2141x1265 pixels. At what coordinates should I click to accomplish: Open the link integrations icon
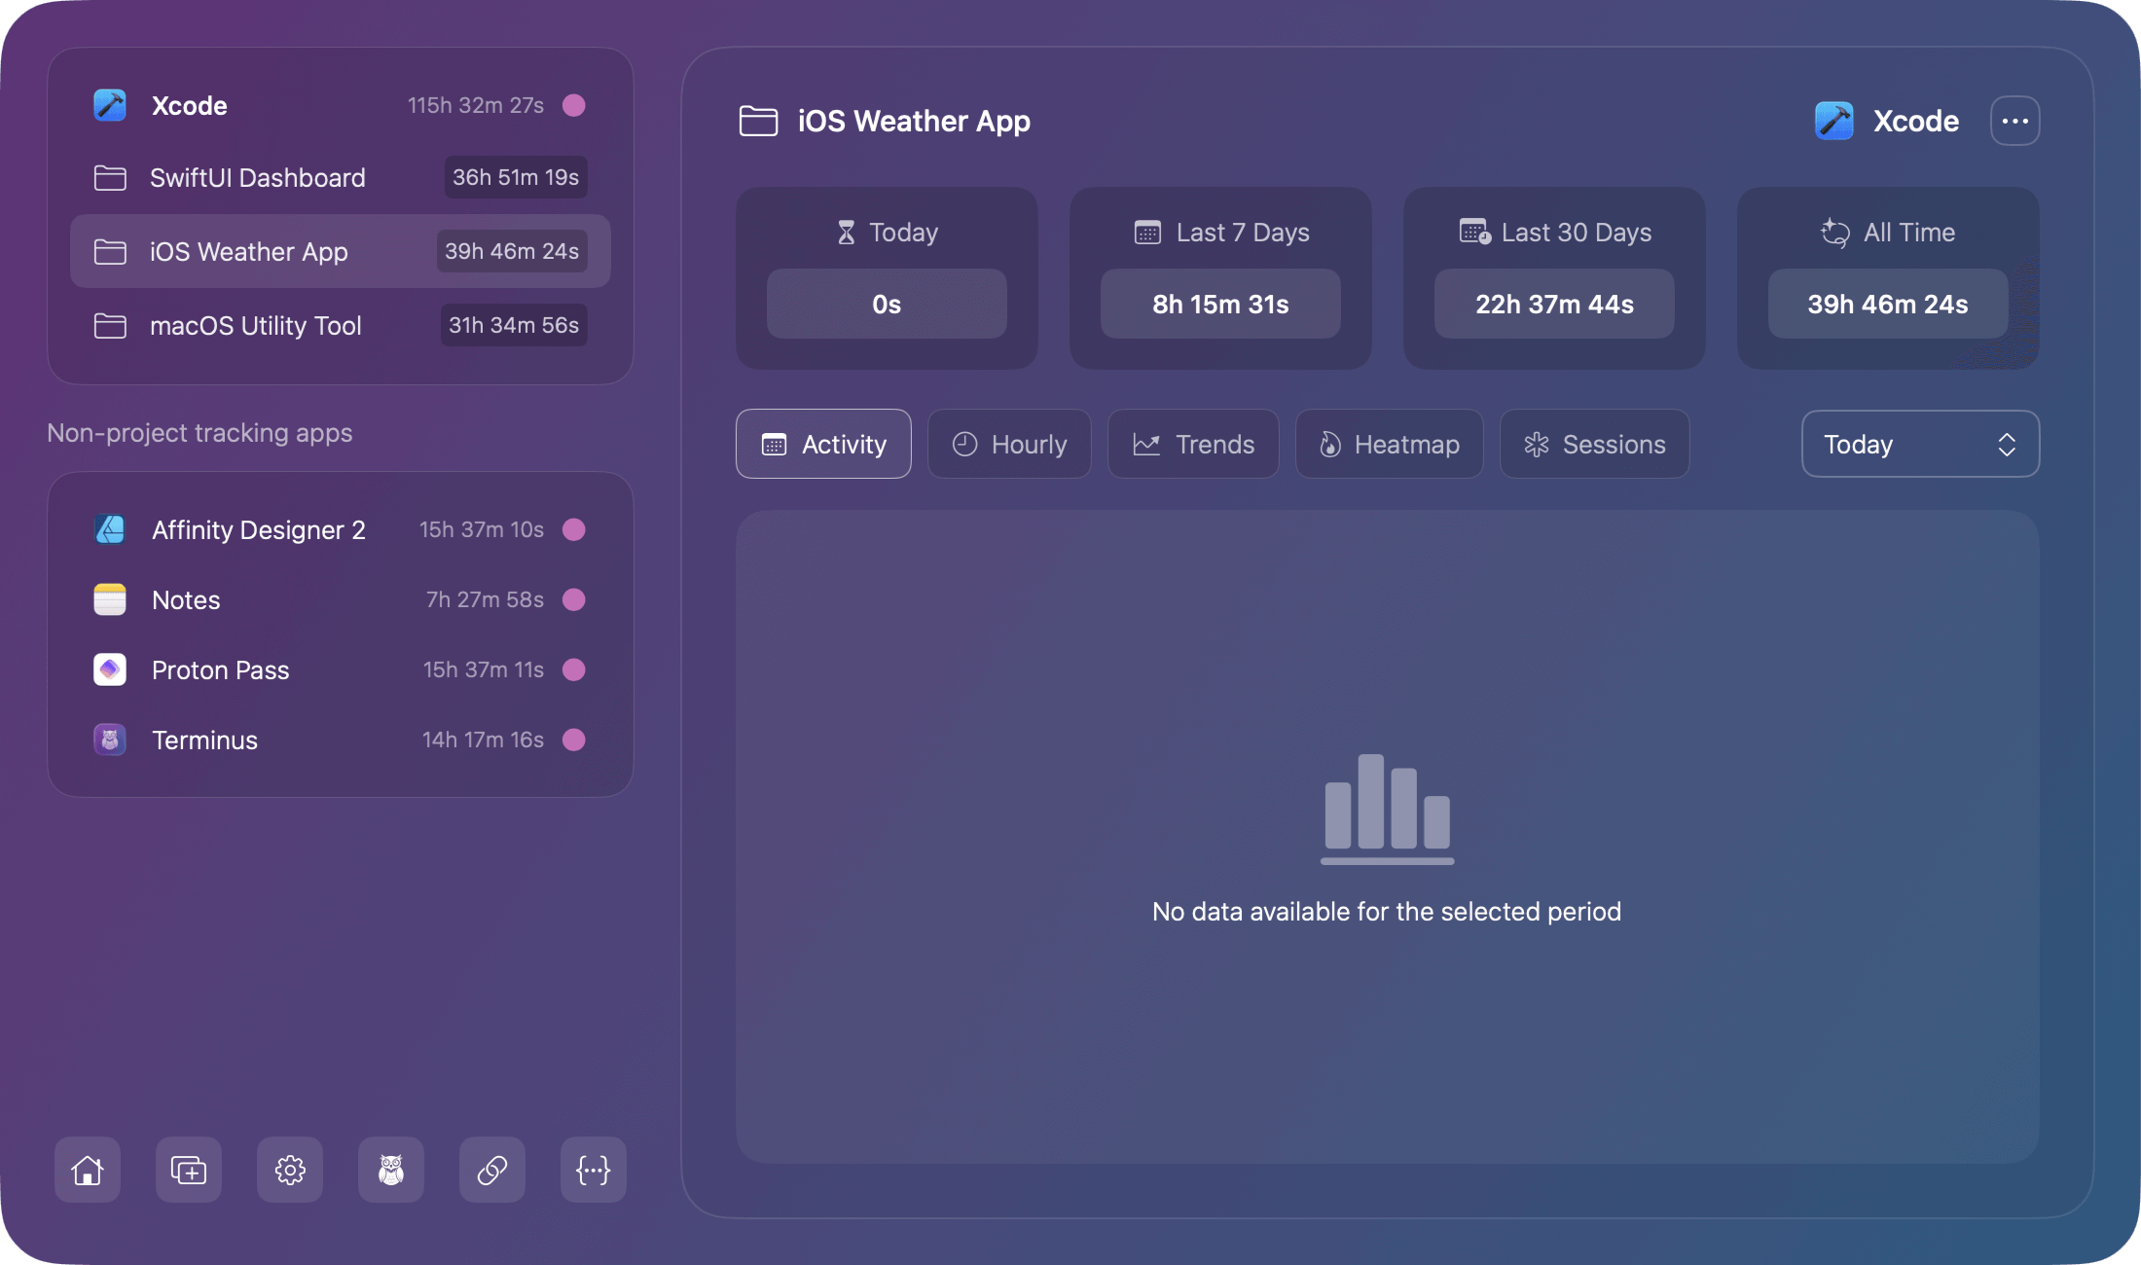coord(491,1170)
